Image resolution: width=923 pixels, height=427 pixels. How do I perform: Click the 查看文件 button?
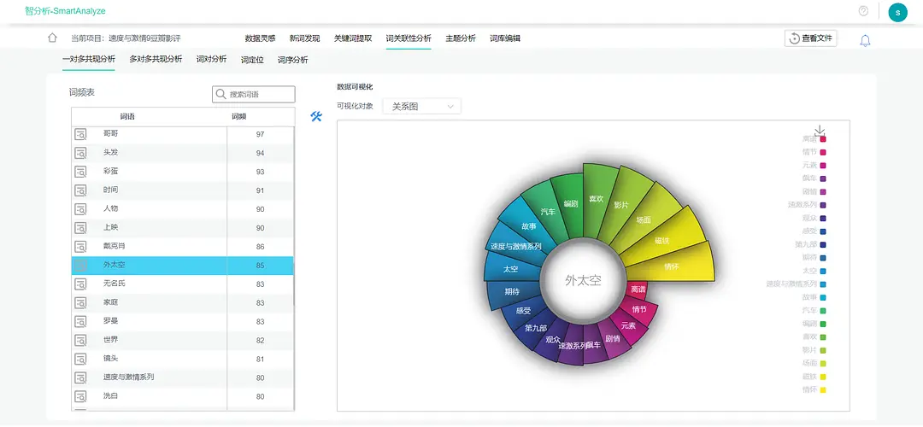click(811, 38)
